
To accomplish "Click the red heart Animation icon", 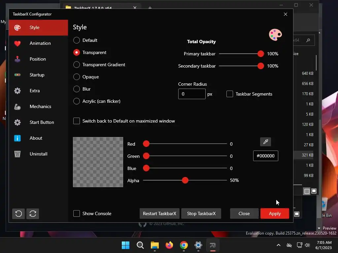I will tap(17, 43).
